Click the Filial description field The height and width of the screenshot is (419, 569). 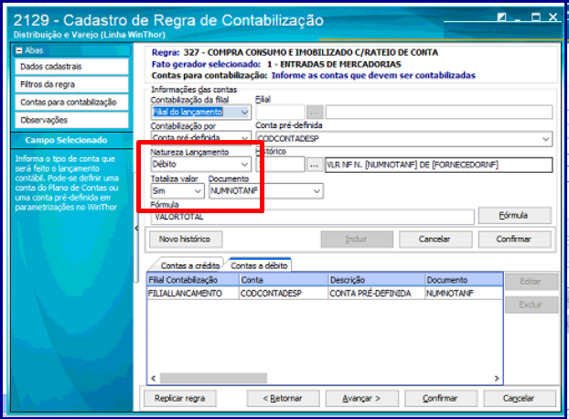439,113
